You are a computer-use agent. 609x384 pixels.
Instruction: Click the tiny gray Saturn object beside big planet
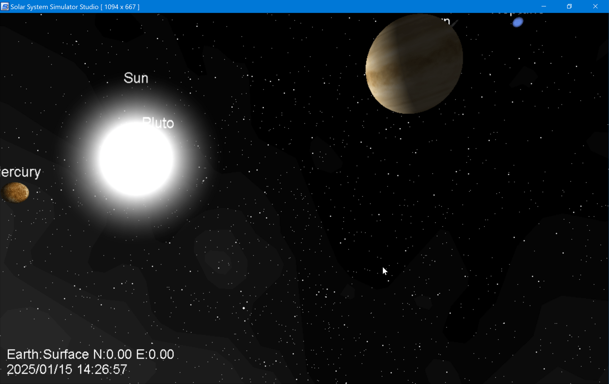click(x=455, y=23)
